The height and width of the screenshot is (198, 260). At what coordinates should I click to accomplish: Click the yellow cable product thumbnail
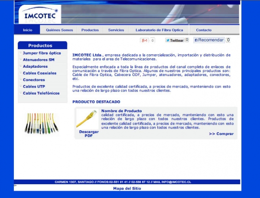[87, 119]
